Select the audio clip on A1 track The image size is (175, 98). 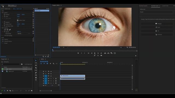click(x=72, y=79)
